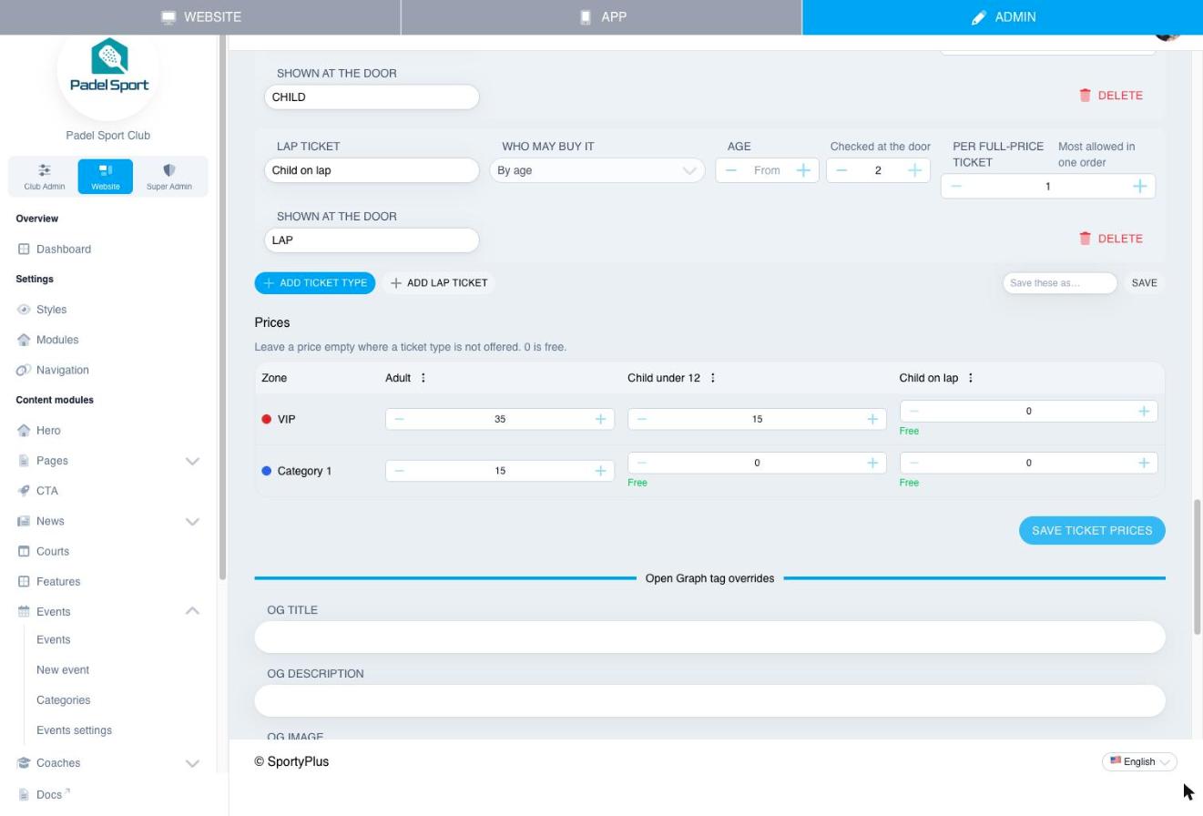Screen dimensions: 1203x816
Task: Click SAVE next to preset name
Action: 1144,282
